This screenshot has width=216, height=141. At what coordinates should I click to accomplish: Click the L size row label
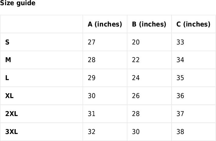[x=7, y=78]
